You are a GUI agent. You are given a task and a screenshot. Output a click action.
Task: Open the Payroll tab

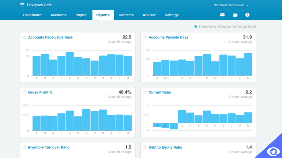[x=81, y=15]
